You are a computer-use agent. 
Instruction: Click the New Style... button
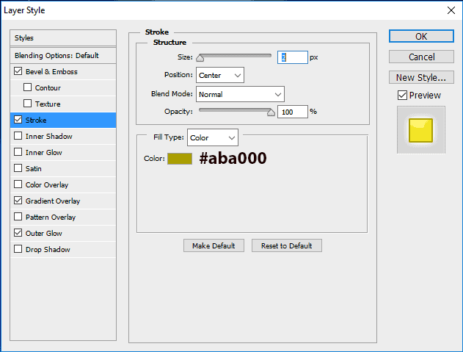421,77
